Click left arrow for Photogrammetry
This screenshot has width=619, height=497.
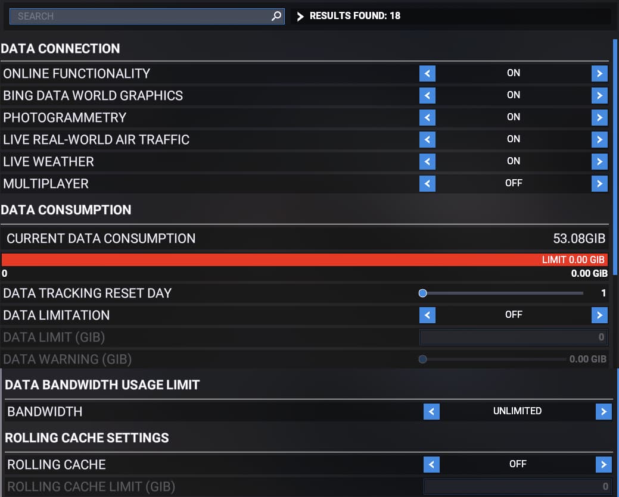point(427,117)
